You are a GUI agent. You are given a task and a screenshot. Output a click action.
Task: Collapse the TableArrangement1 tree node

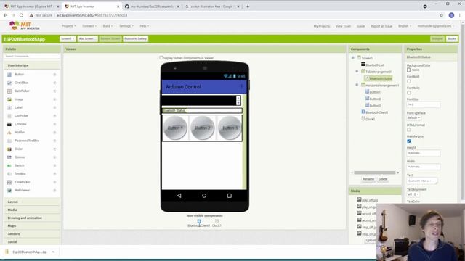[357, 71]
